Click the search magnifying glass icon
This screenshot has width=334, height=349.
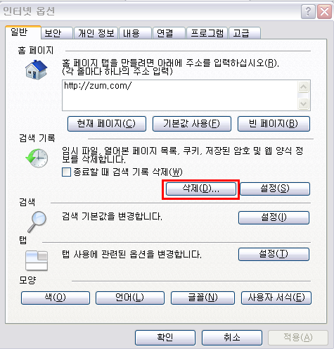(37, 222)
